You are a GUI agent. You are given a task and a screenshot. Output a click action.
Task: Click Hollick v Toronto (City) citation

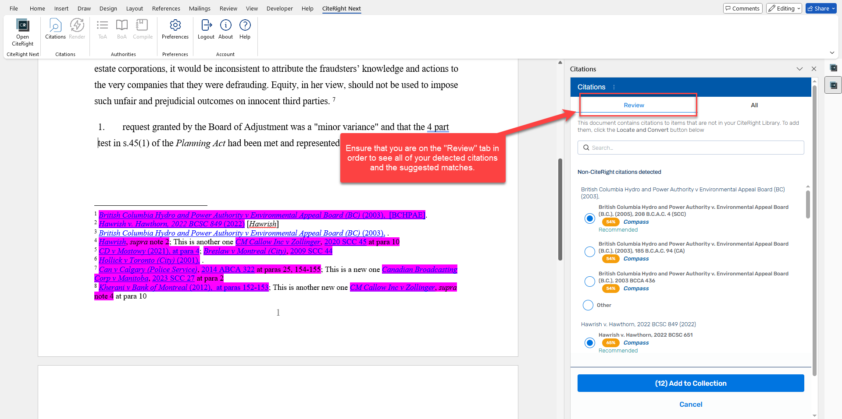point(149,260)
